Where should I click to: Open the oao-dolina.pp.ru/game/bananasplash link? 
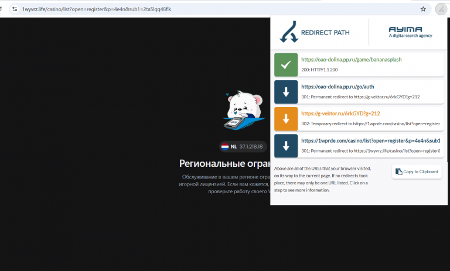(352, 60)
